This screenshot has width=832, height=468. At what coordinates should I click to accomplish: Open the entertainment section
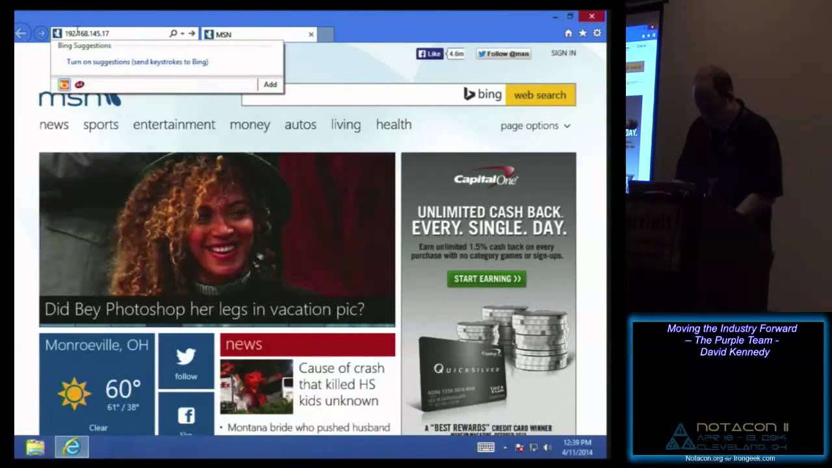[x=174, y=125]
